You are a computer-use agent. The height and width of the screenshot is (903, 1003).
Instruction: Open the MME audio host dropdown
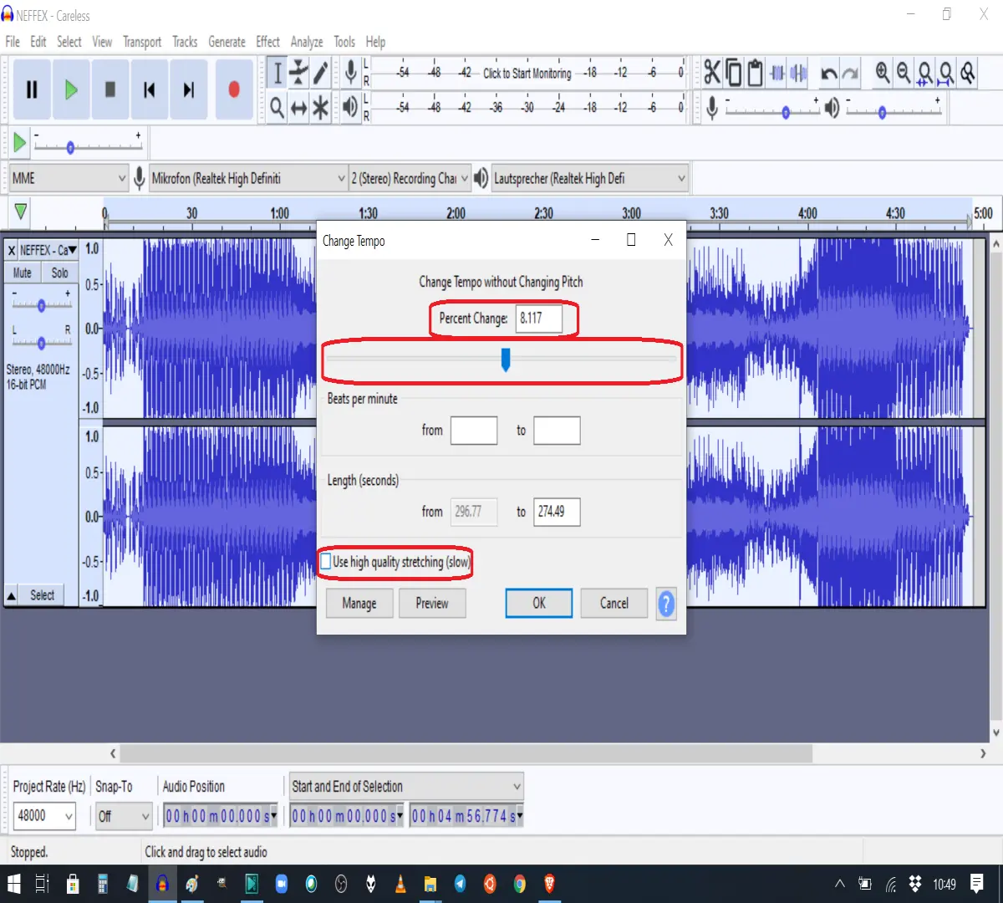point(69,178)
